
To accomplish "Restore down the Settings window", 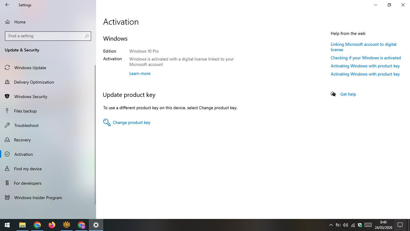I will click(389, 5).
